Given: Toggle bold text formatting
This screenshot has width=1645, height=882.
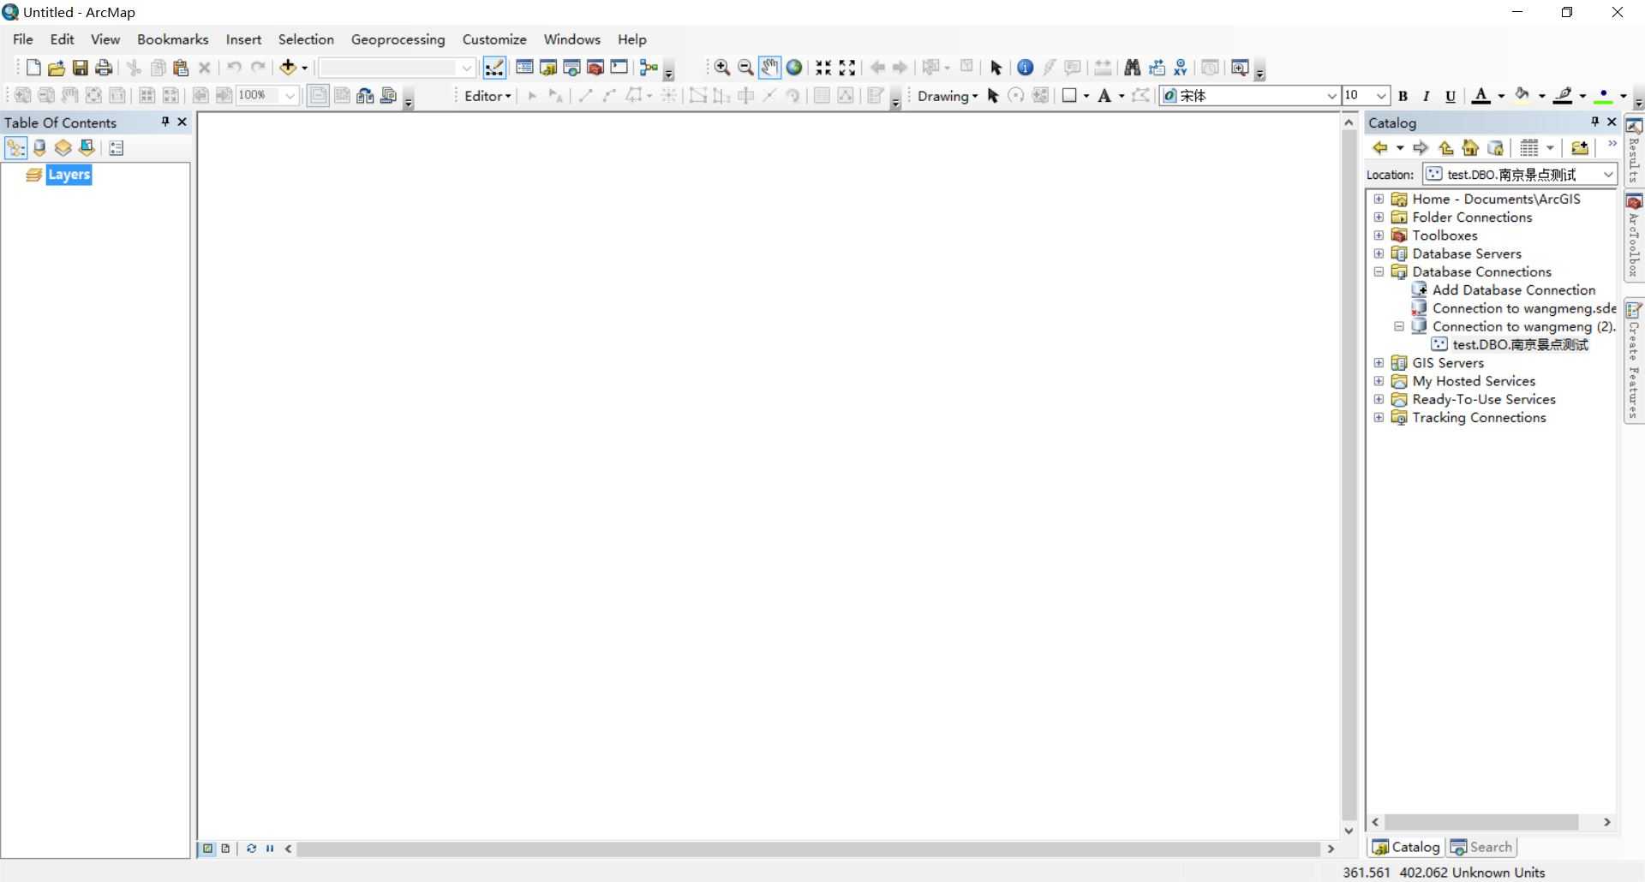Looking at the screenshot, I should tap(1403, 96).
